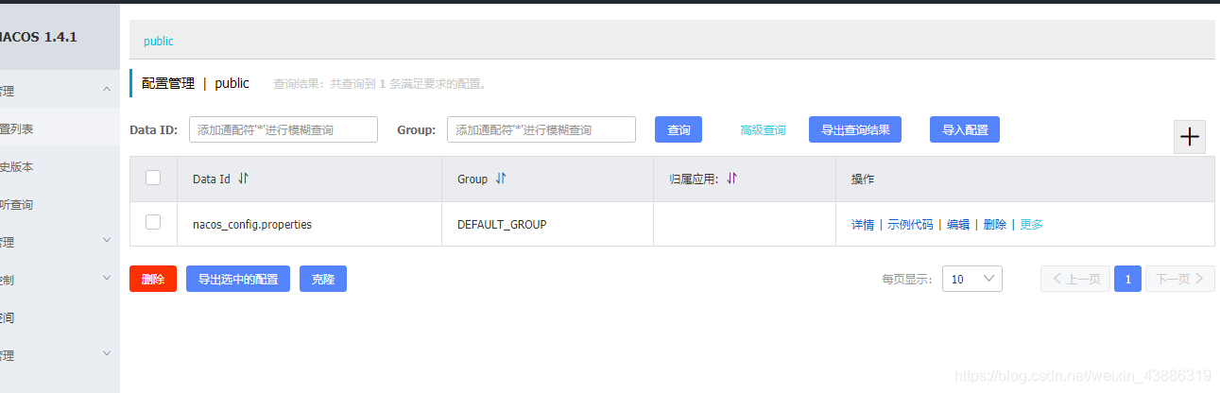Click the 克隆 button
Viewport: 1220px width, 393px height.
click(323, 279)
